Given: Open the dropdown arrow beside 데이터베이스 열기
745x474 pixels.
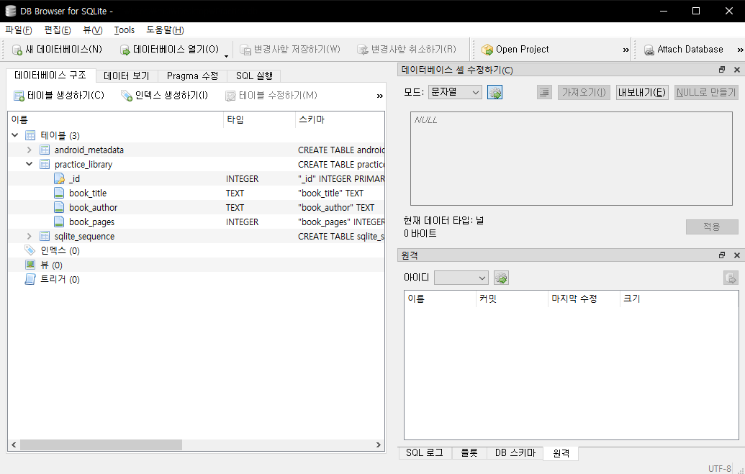Looking at the screenshot, I should pyautogui.click(x=226, y=56).
